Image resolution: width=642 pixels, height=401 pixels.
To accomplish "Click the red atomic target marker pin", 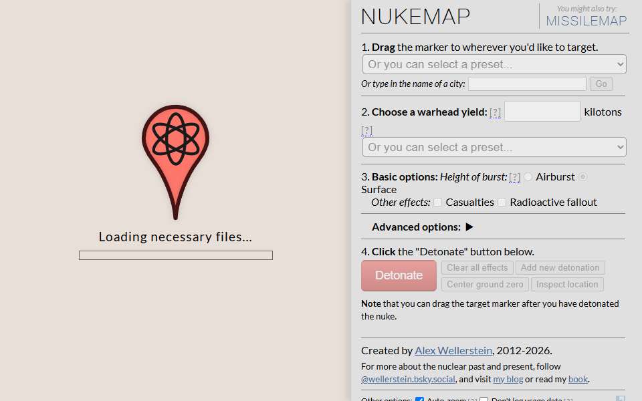I will coord(175,162).
